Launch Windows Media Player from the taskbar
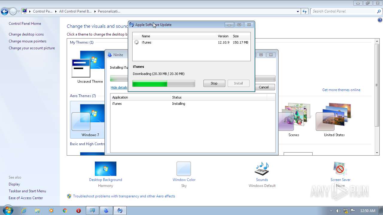Viewport: 383px width, 215px height. [51, 211]
